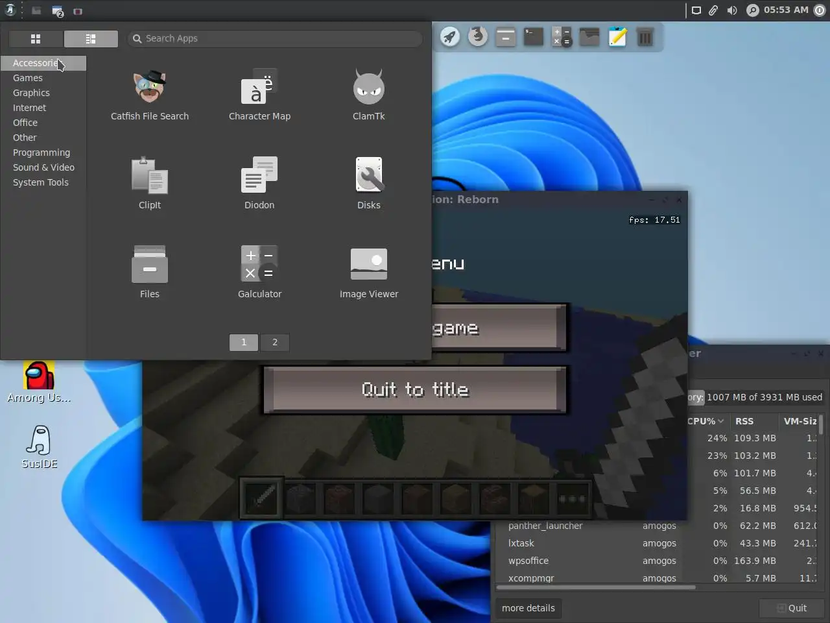Click the 109.3 MB RSS value
The height and width of the screenshot is (623, 830).
755,438
